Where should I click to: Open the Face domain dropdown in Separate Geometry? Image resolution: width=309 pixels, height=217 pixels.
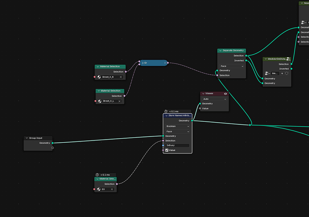pos(232,66)
